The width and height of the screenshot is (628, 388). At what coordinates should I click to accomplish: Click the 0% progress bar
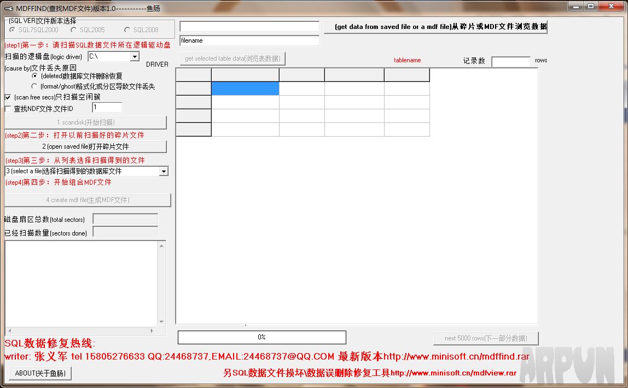(x=261, y=337)
